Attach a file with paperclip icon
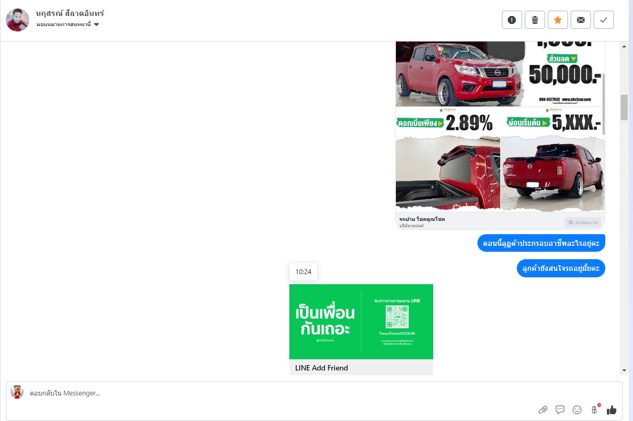Image resolution: width=633 pixels, height=421 pixels. point(542,410)
